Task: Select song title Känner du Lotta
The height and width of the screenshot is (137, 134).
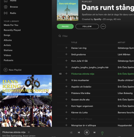Action: (79, 113)
